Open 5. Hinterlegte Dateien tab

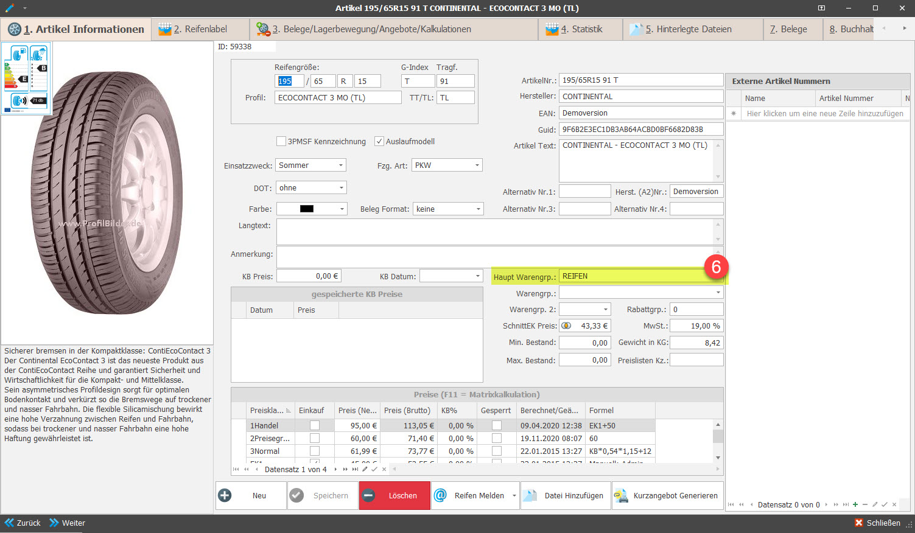pos(693,29)
